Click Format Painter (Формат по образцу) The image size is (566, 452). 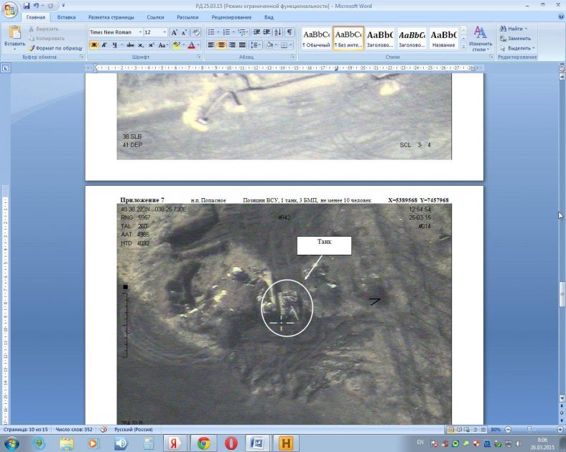pos(55,47)
